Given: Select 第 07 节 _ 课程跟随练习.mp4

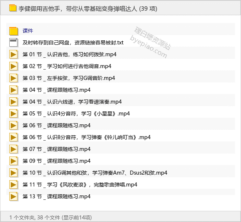Looking at the screenshot, I should pyautogui.click(x=57, y=149).
